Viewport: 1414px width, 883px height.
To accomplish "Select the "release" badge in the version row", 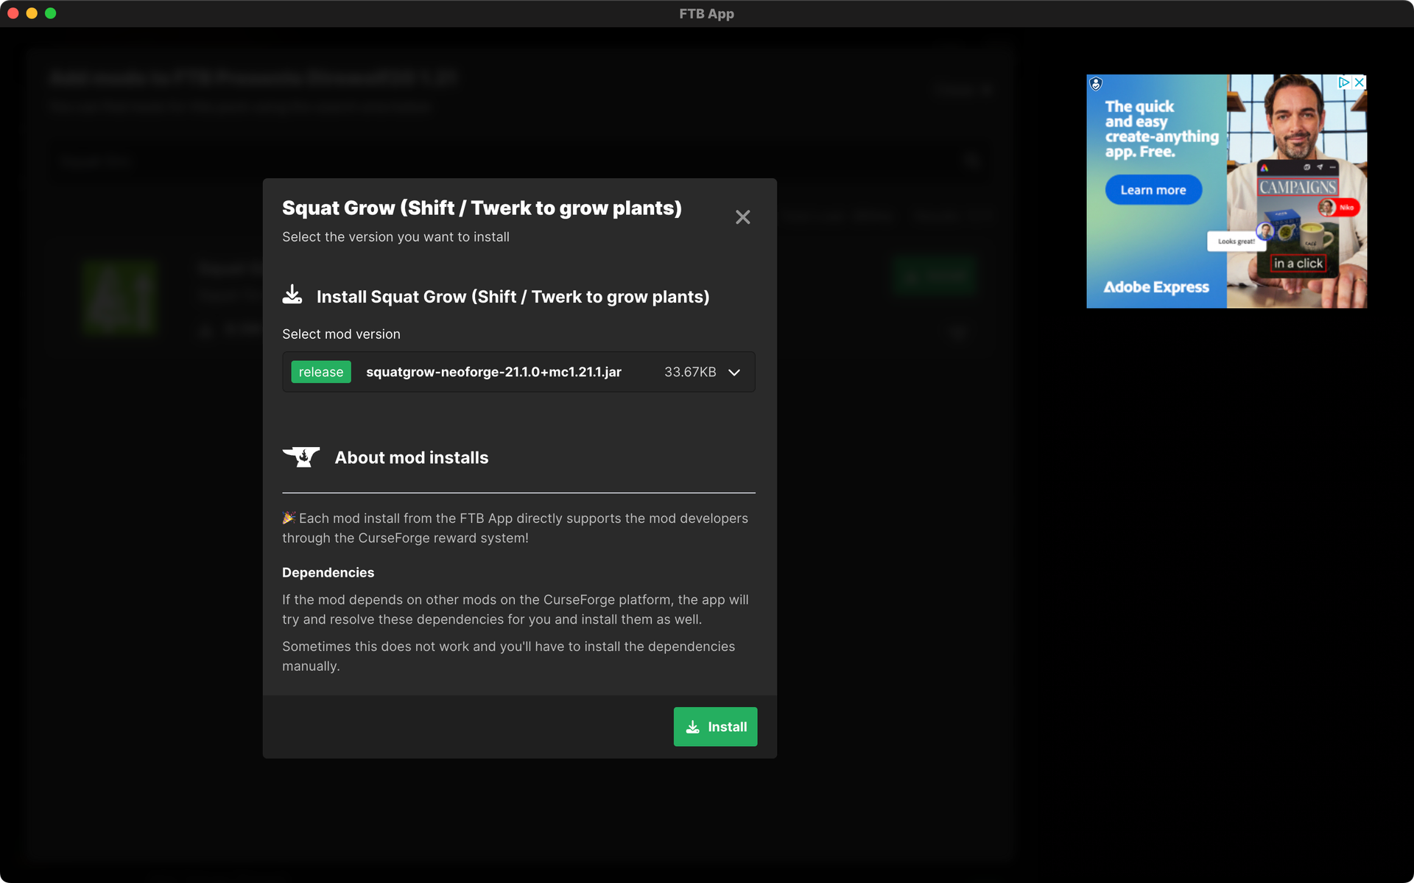I will point(320,372).
